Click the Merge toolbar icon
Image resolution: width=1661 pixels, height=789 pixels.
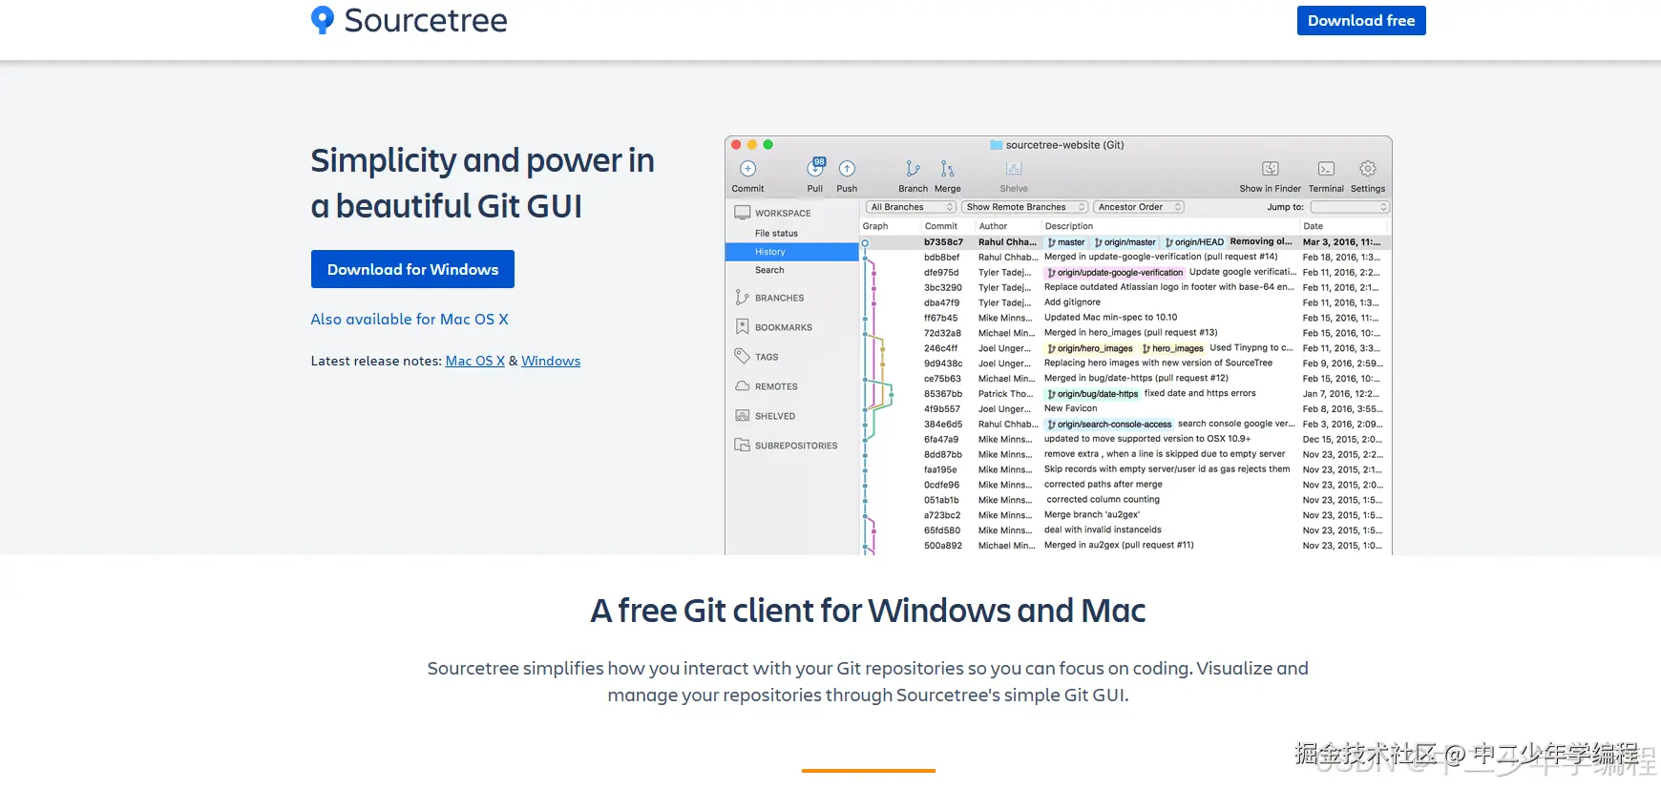(x=947, y=169)
